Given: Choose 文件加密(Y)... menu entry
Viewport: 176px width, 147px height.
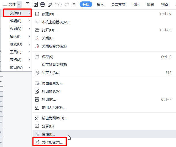Looking at the screenshot, I should [x=104, y=142].
